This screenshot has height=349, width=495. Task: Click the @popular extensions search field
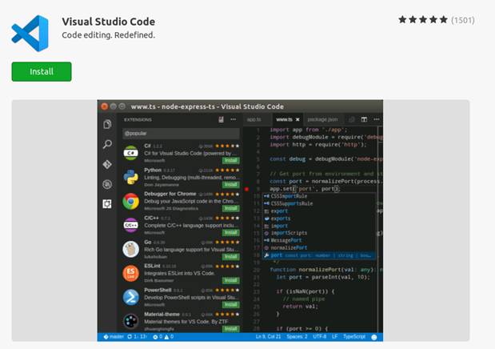point(181,134)
